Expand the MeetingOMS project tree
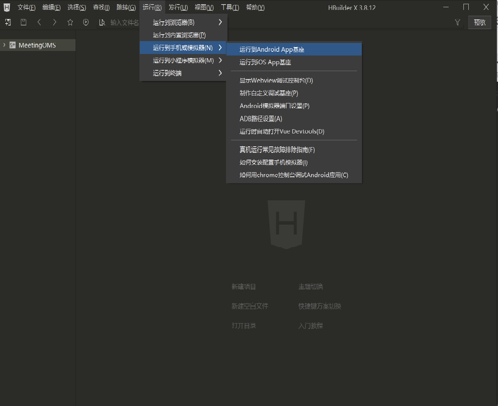 [4, 45]
